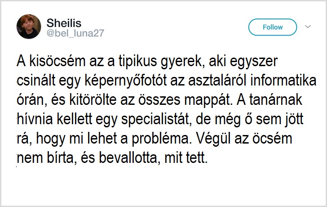Open the Sheilis display name link
This screenshot has width=327, height=207.
tap(64, 23)
